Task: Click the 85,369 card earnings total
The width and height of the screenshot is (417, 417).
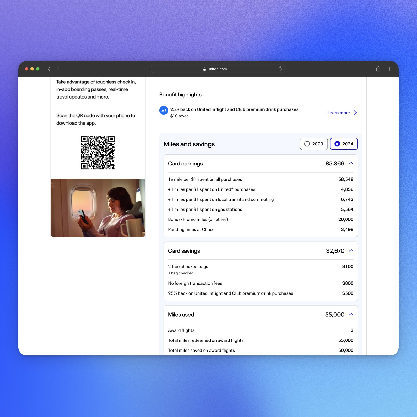Action: (335, 163)
